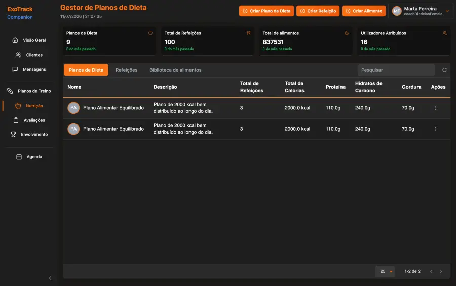This screenshot has width=456, height=286.
Task: Focus the Pesquisar search field
Action: point(396,70)
